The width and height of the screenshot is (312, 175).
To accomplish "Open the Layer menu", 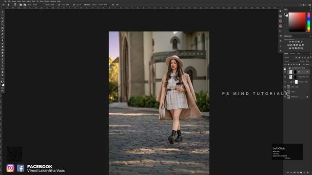I will point(19,1).
